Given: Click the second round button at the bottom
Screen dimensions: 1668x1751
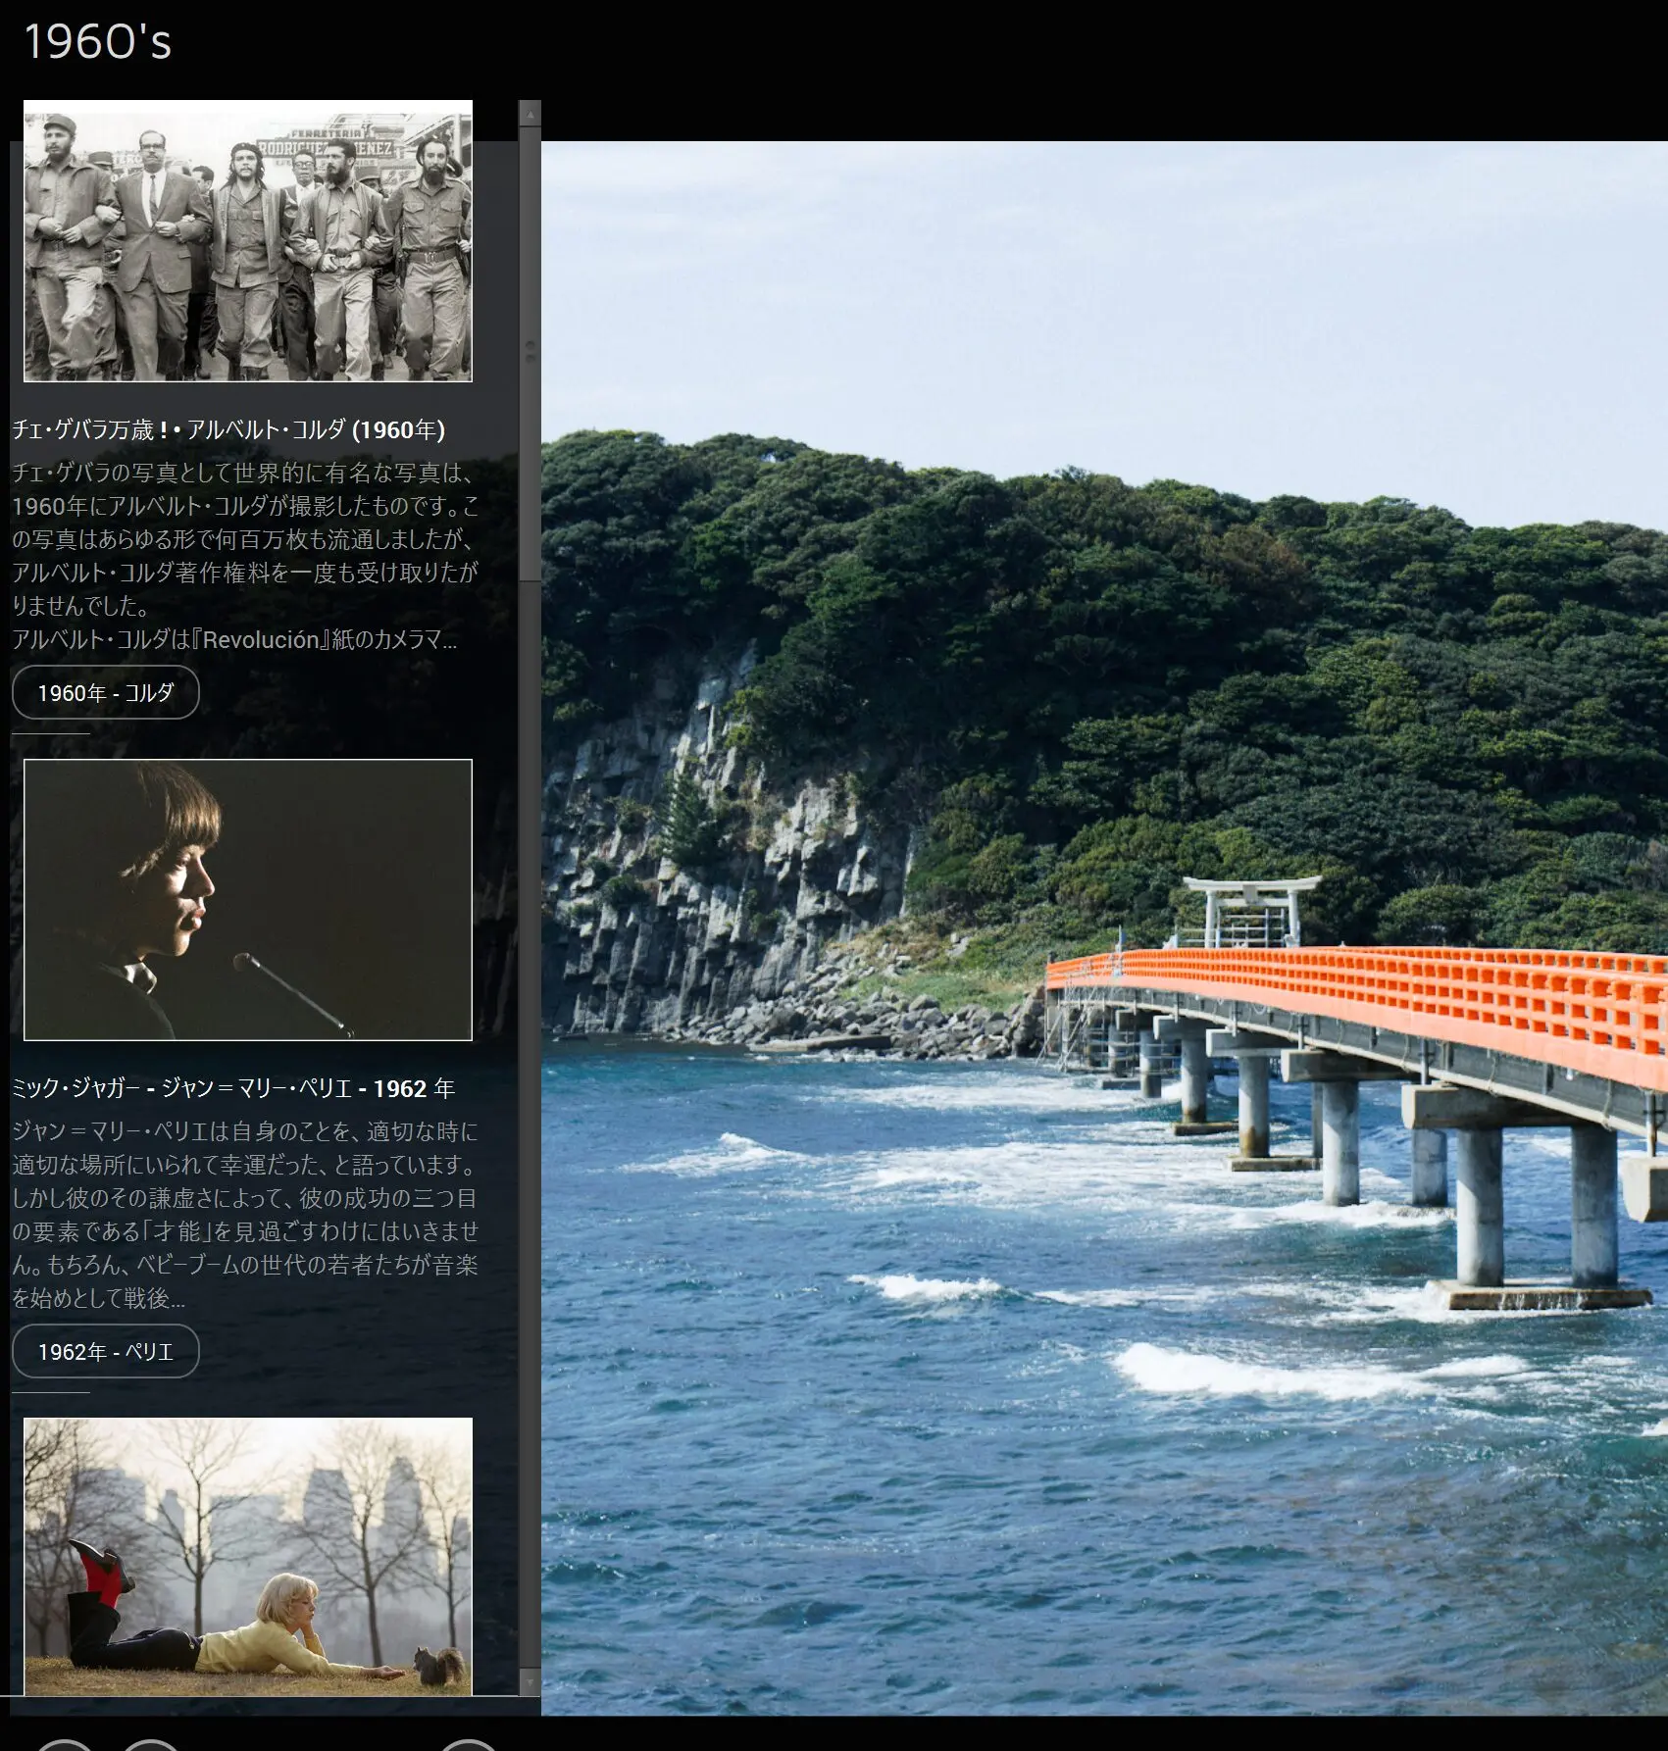Looking at the screenshot, I should click(x=150, y=1744).
